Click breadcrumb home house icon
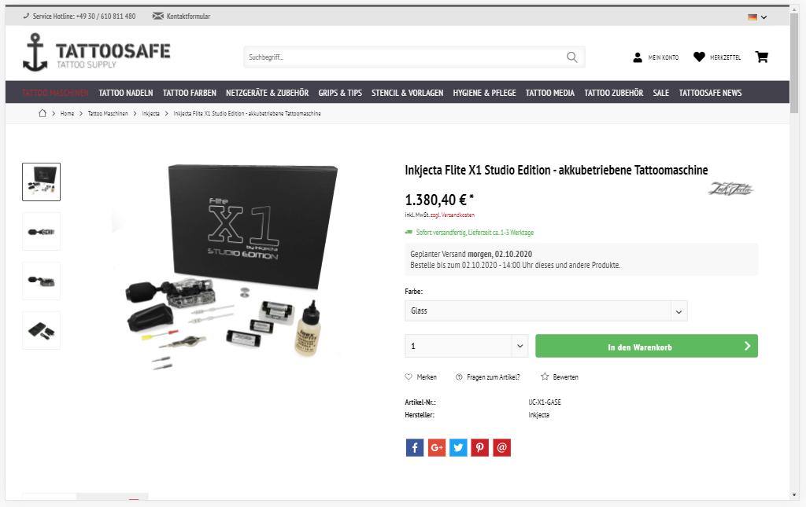 43,113
